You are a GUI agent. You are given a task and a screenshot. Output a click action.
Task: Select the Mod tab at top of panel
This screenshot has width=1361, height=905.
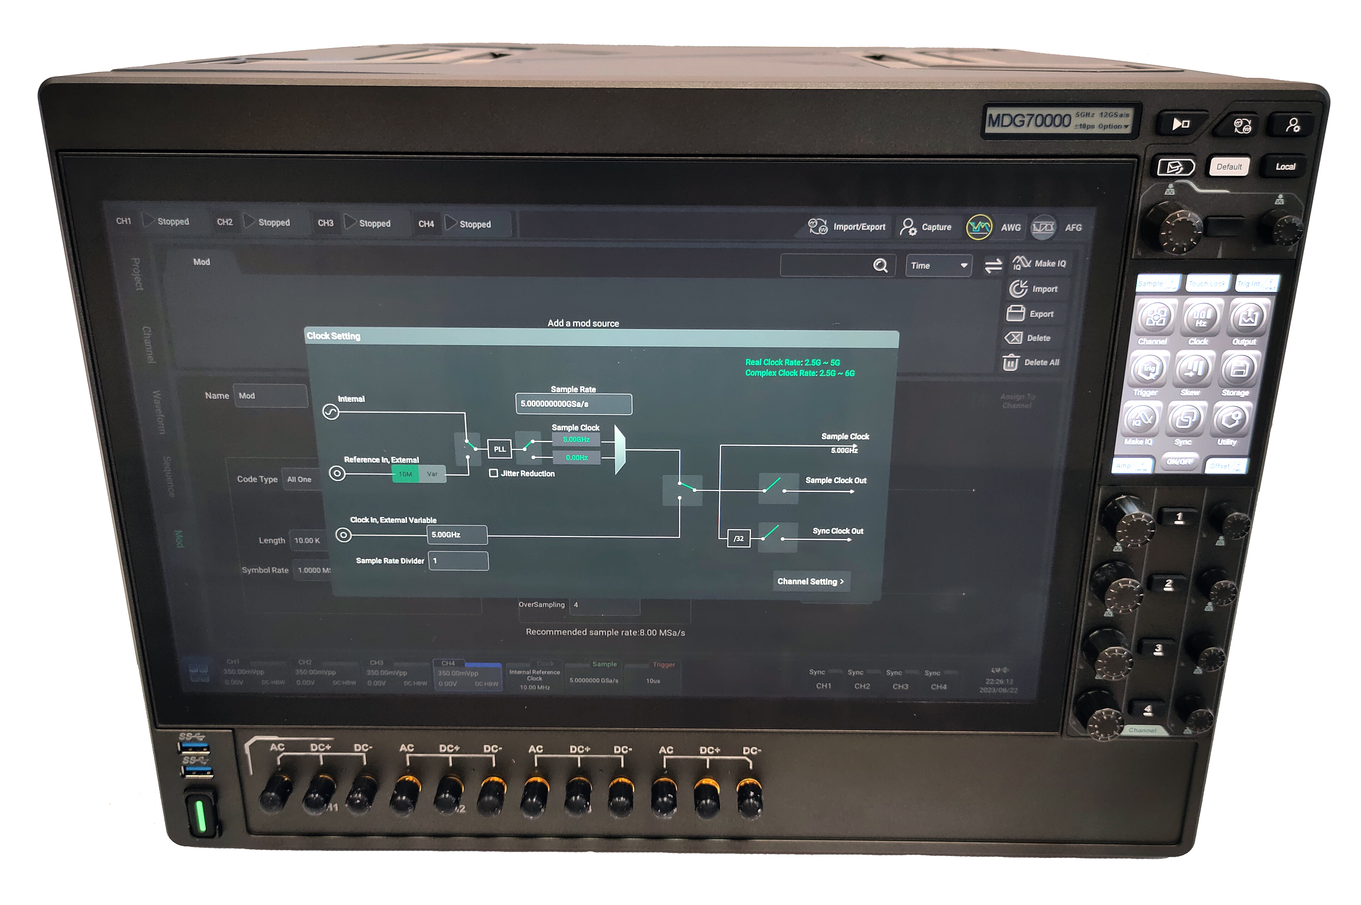click(x=201, y=261)
